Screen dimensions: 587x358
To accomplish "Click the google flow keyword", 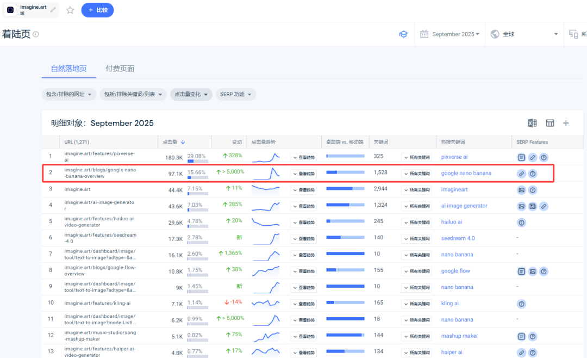I will pos(455,270).
